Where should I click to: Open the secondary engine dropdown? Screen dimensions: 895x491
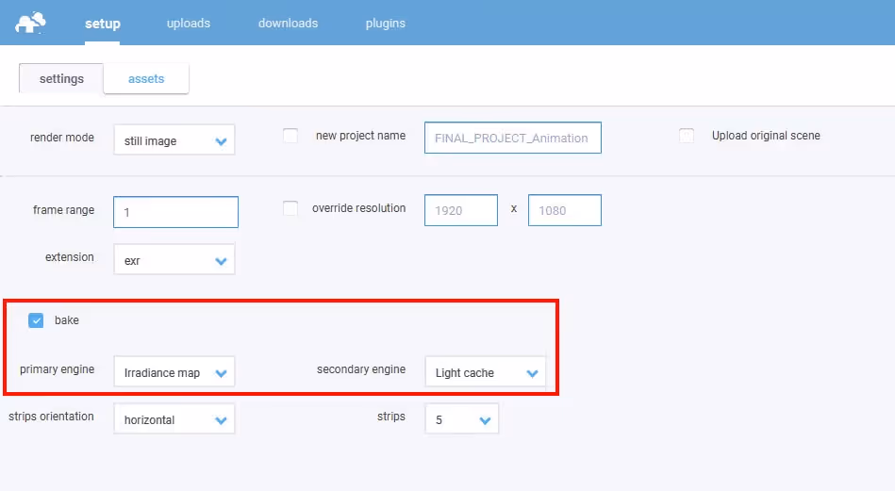(x=485, y=372)
